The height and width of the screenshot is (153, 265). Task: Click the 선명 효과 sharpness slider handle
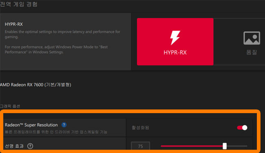(x=225, y=146)
